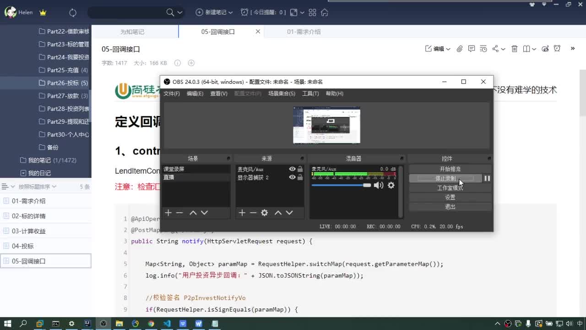The width and height of the screenshot is (586, 330).
Task: Open the note version history icon
Action: (x=483, y=49)
